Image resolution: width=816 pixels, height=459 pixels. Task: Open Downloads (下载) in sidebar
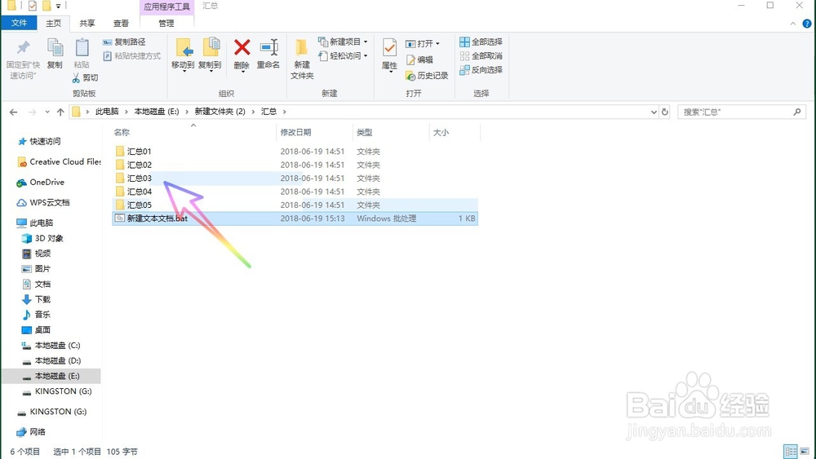tap(37, 299)
